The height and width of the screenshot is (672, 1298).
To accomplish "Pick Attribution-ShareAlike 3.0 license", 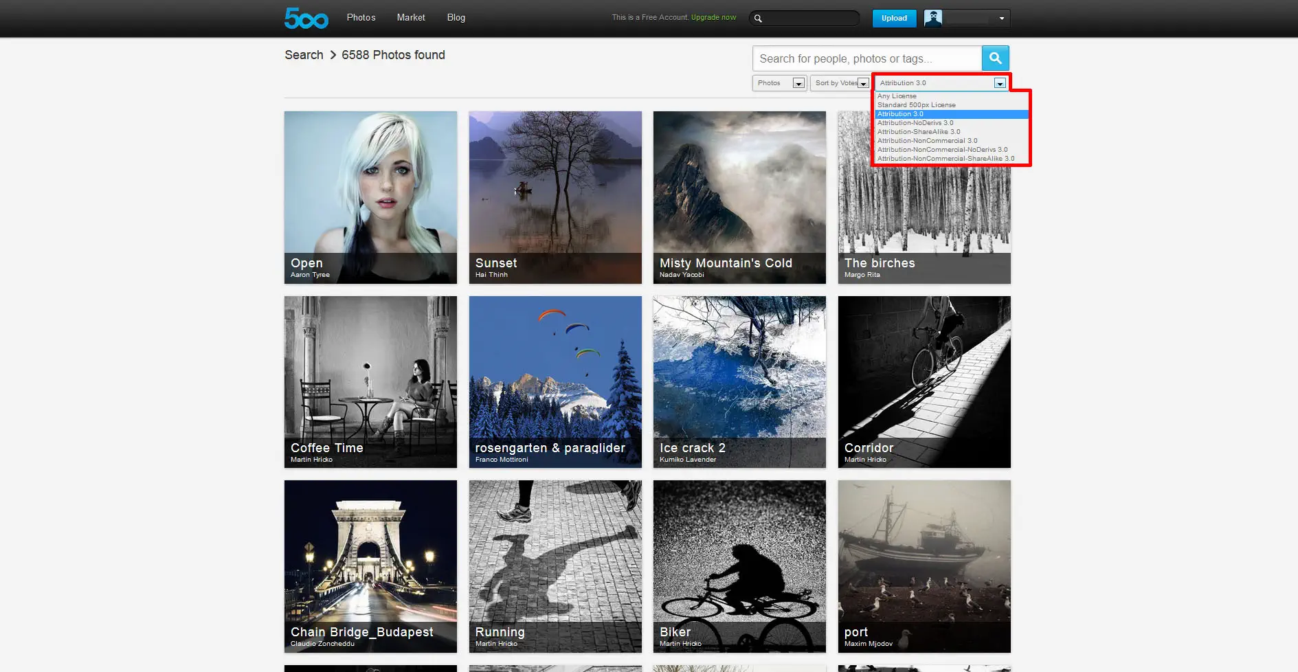I will [x=918, y=132].
